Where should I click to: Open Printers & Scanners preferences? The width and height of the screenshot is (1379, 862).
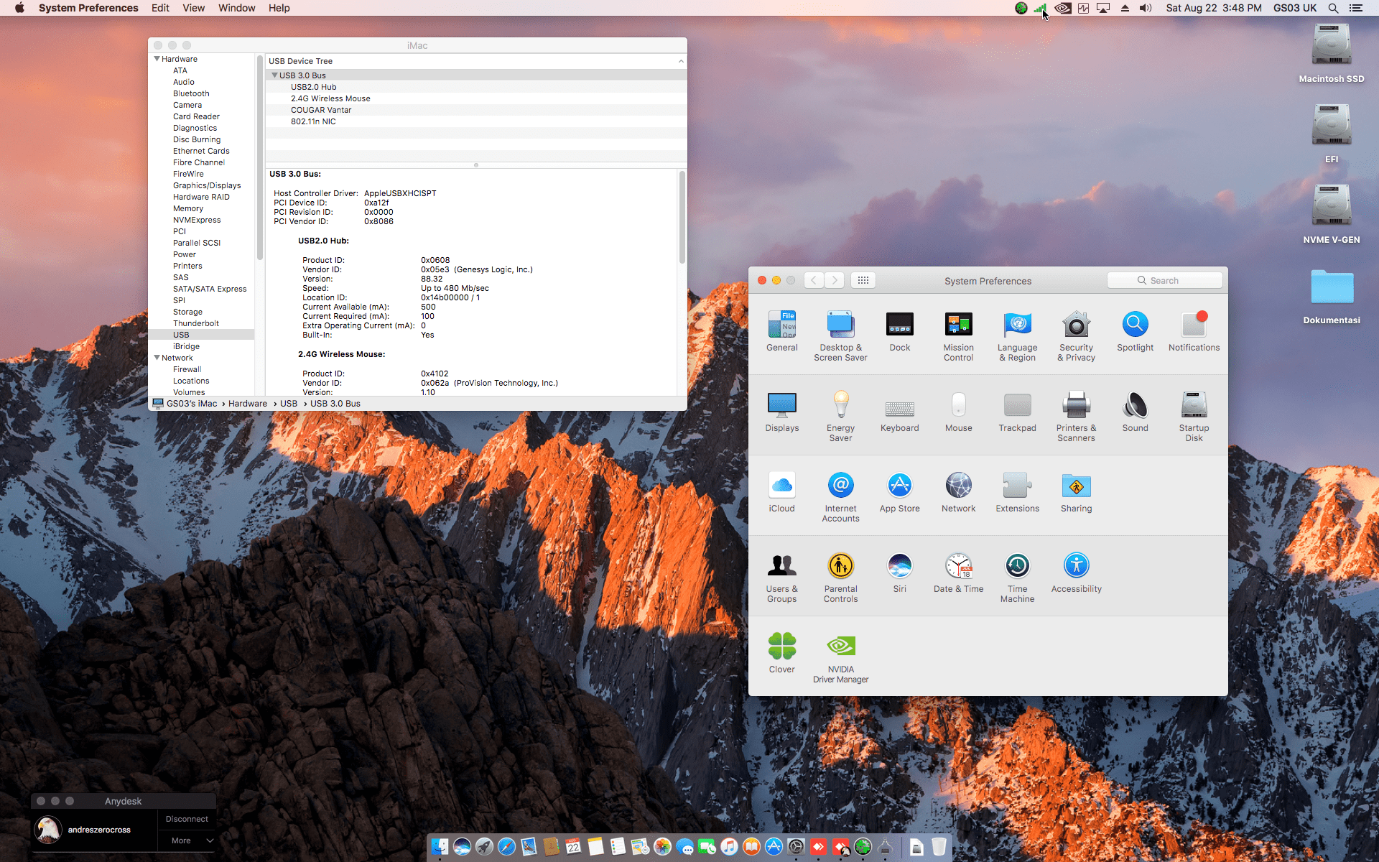[x=1076, y=416]
